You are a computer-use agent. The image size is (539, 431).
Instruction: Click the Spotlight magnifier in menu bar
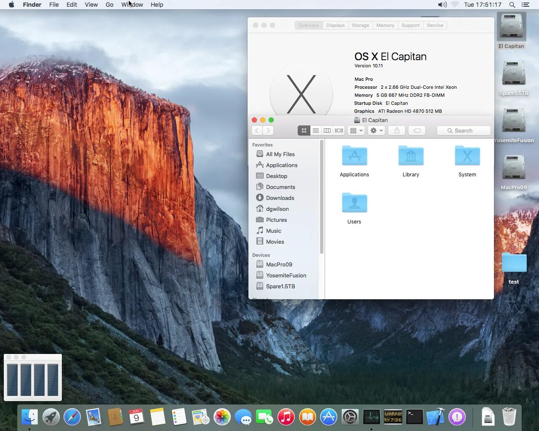512,5
